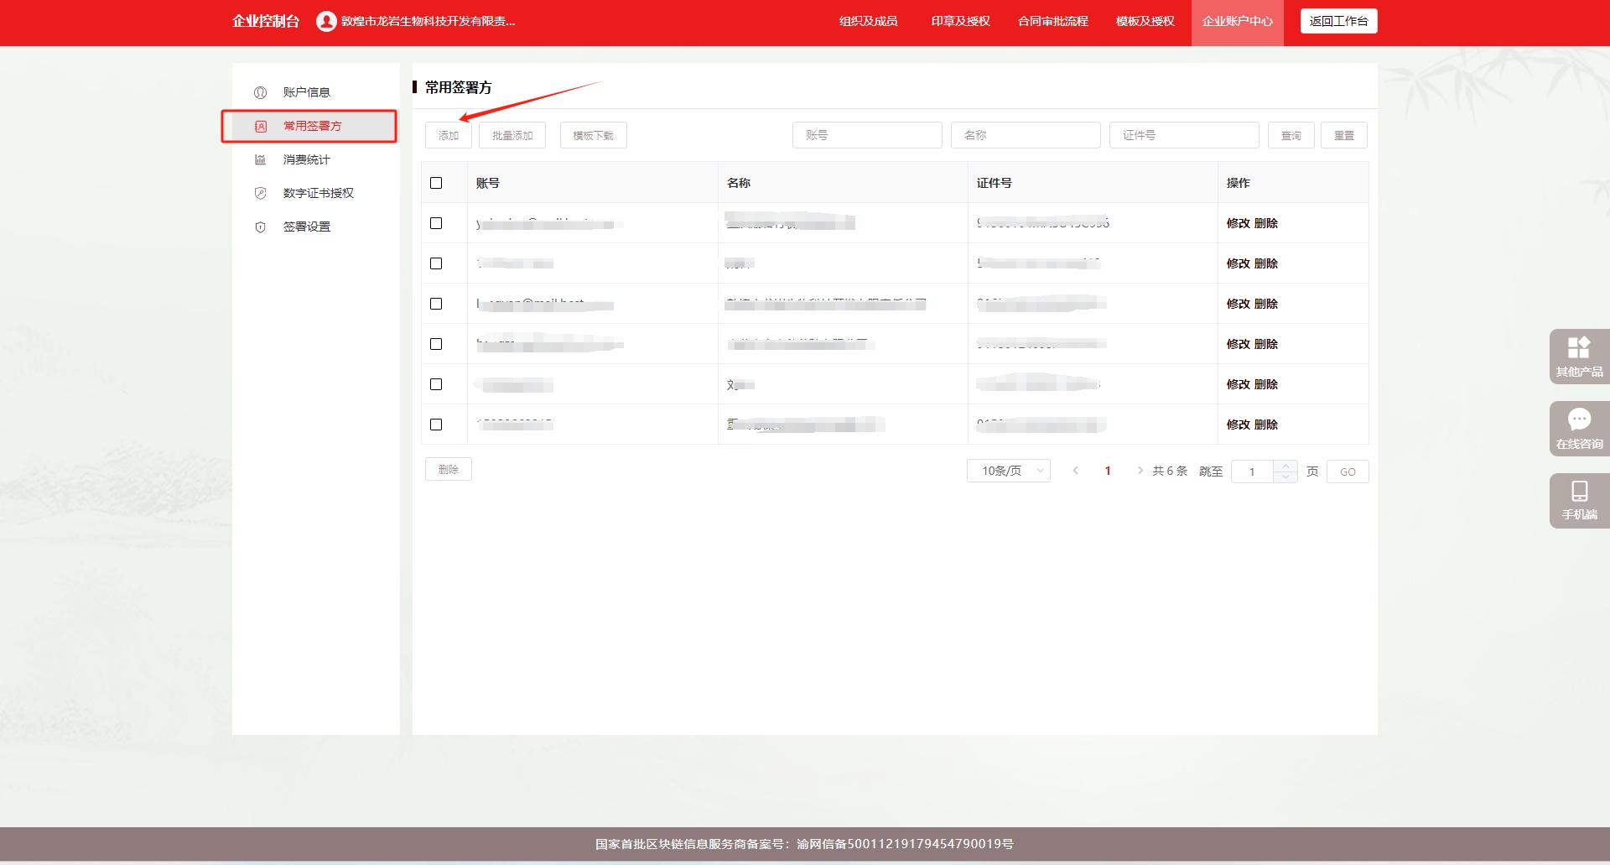Click the signing settings shield icon
The height and width of the screenshot is (865, 1610).
[x=260, y=227]
